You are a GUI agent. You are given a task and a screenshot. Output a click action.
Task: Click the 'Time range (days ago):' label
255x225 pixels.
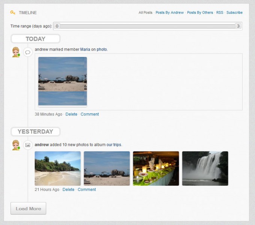[x=31, y=26]
